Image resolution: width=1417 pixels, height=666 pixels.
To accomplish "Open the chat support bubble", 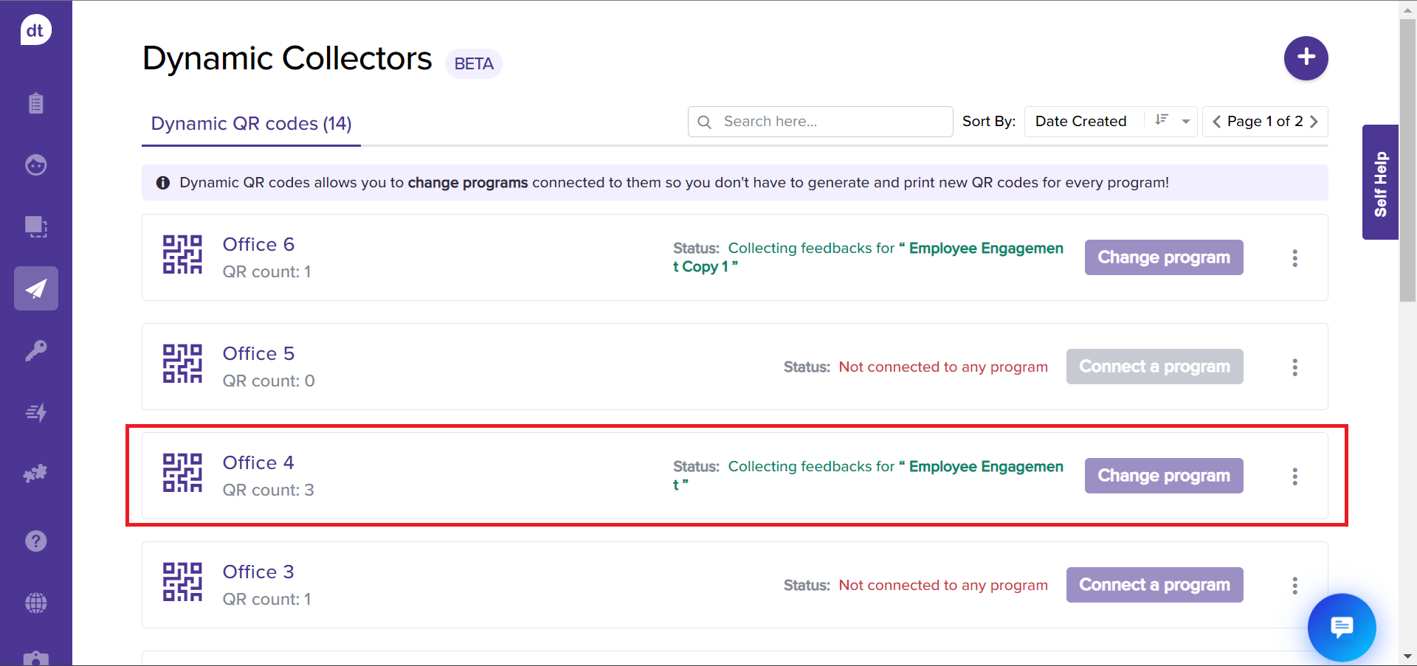I will 1341,627.
